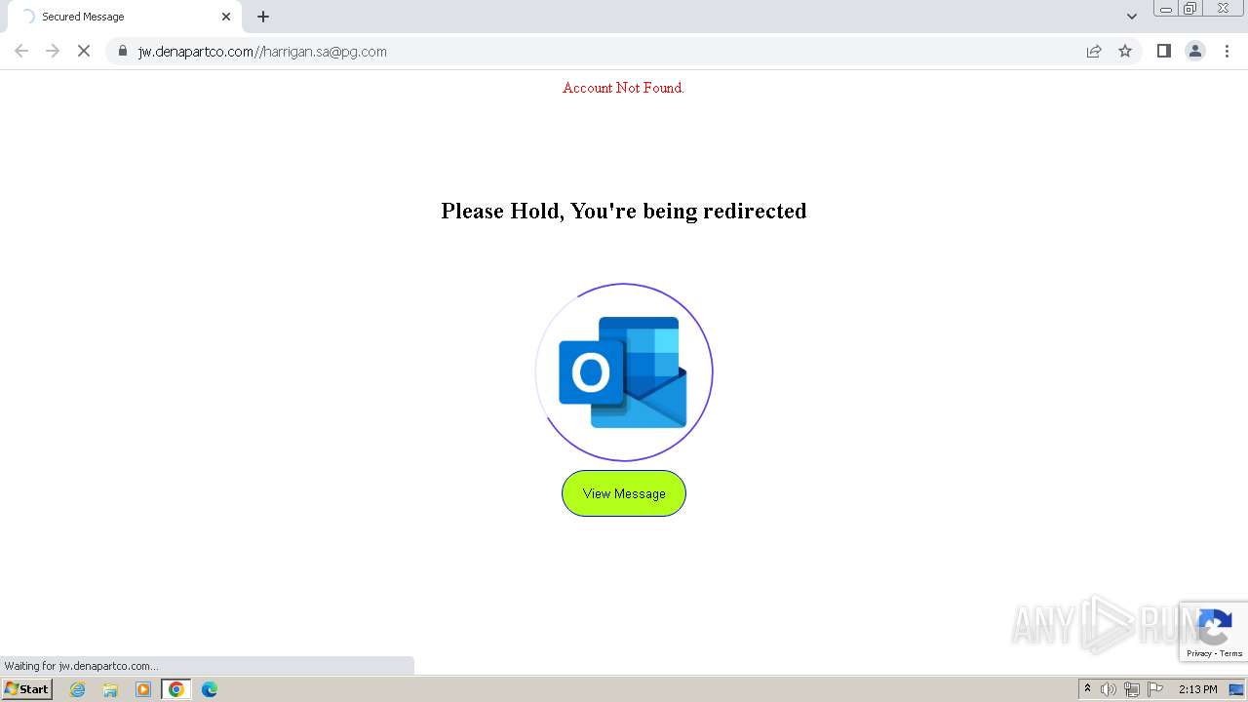Go forward to next page
This screenshot has width=1248, height=702.
point(53,51)
